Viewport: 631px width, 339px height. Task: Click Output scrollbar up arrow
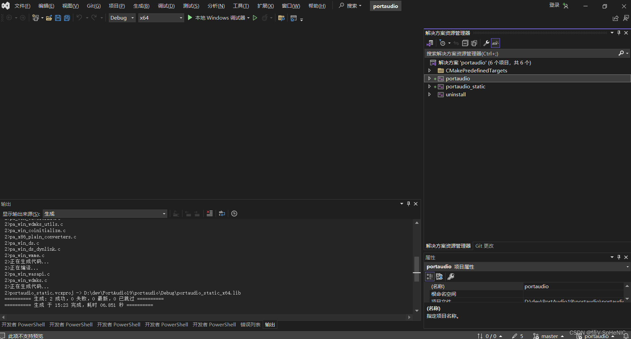pos(417,222)
